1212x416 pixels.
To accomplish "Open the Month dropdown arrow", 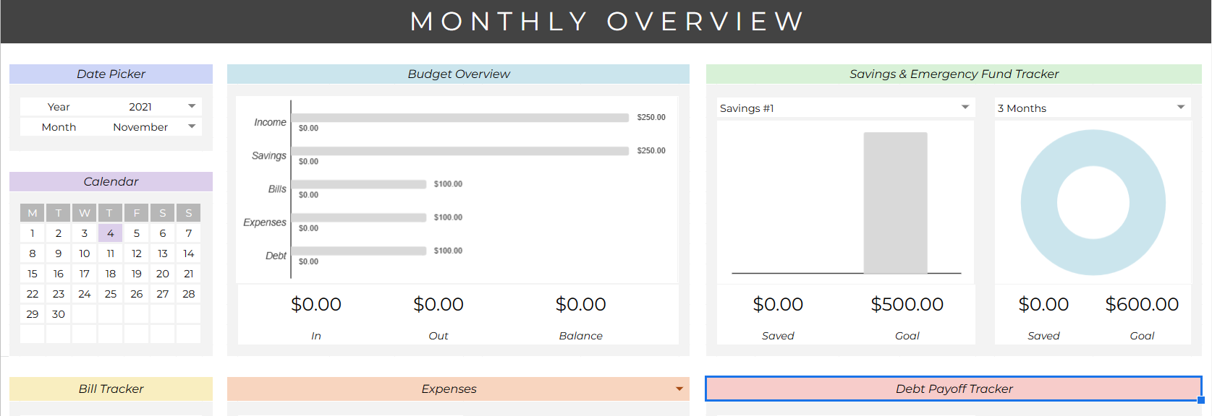I will click(192, 126).
